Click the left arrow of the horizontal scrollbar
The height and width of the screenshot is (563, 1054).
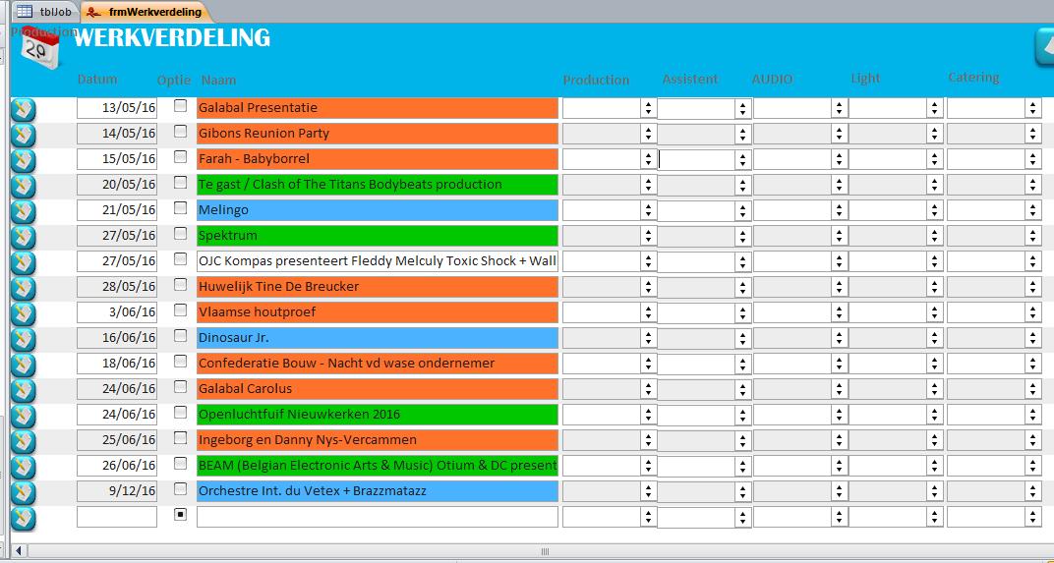(x=19, y=551)
